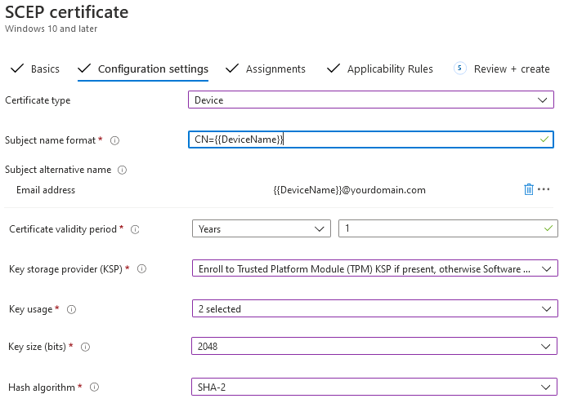Open the Key storage provider dropdown

click(375, 268)
